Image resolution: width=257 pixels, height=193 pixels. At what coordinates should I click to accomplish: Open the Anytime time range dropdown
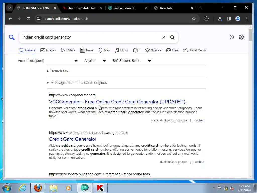click(95, 61)
